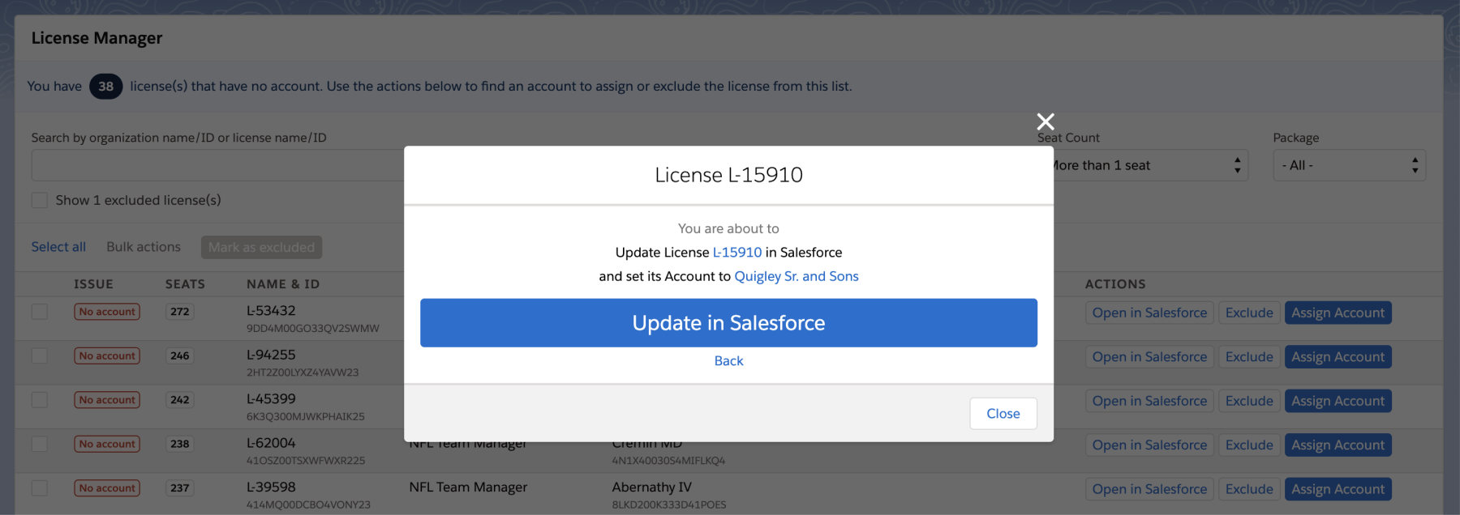Click Abernathy IV organization name
The image size is (1460, 515).
tap(652, 487)
